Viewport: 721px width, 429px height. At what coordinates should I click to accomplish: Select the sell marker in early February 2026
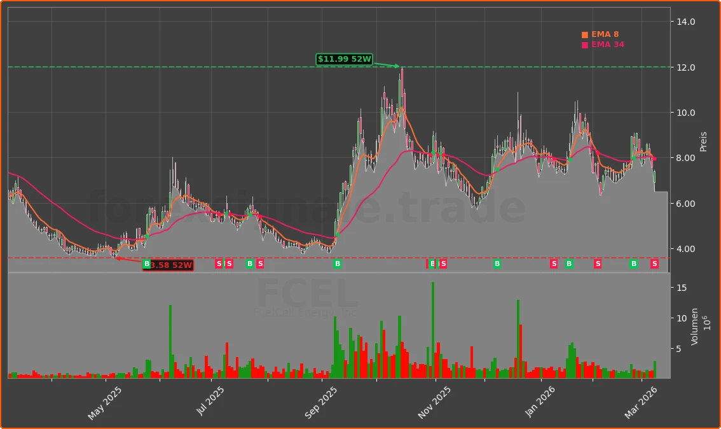pyautogui.click(x=598, y=264)
